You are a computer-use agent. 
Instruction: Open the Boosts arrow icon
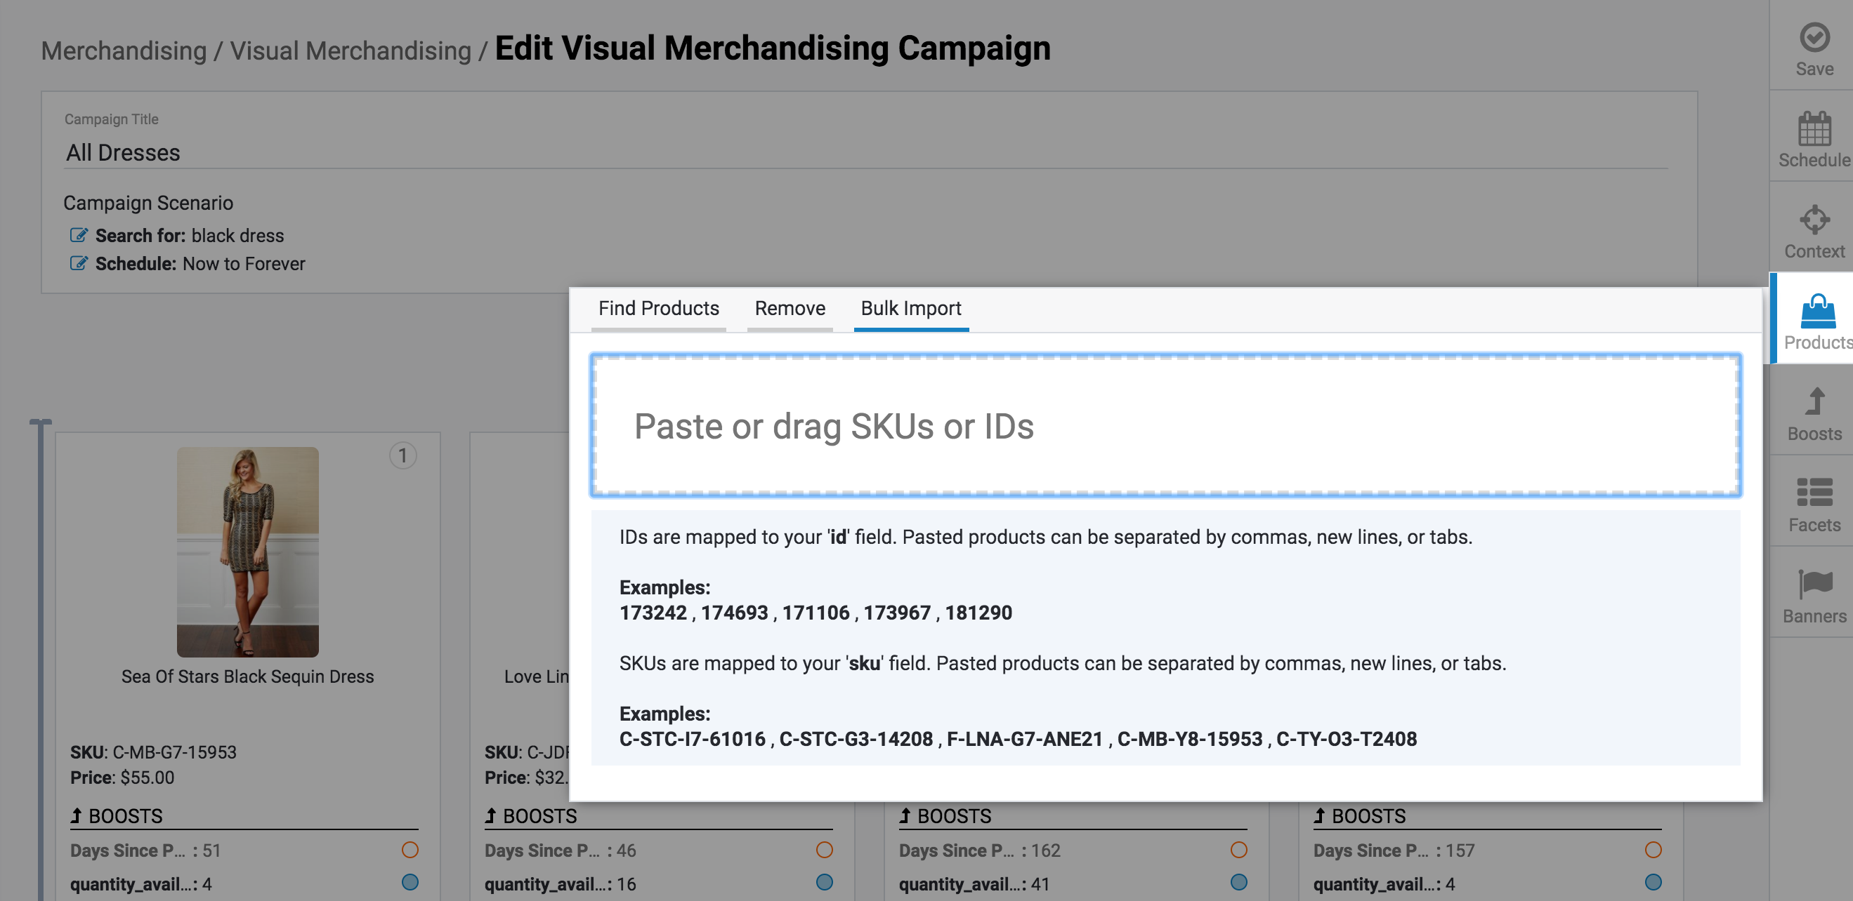tap(1814, 402)
